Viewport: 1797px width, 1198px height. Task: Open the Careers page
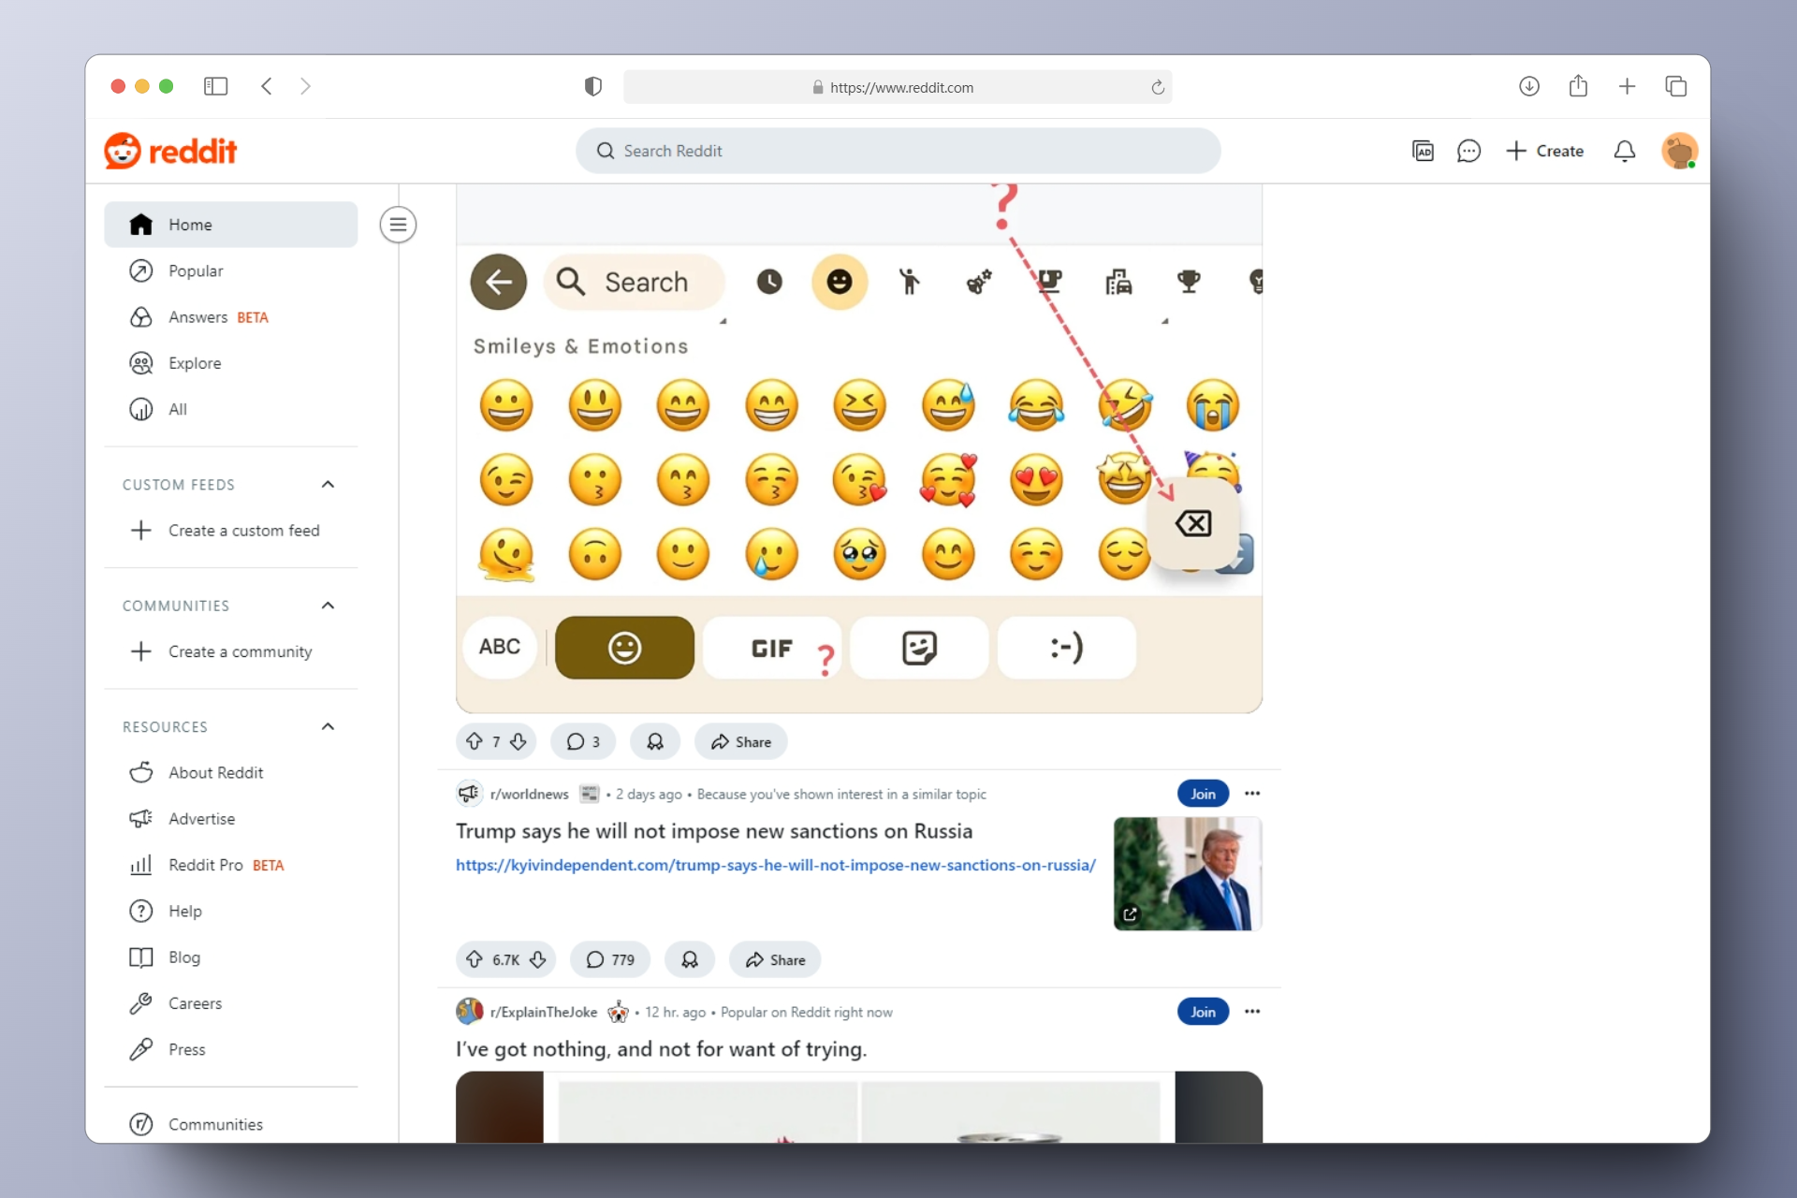click(231, 1003)
